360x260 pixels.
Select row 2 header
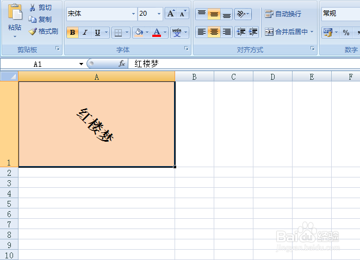(x=9, y=172)
